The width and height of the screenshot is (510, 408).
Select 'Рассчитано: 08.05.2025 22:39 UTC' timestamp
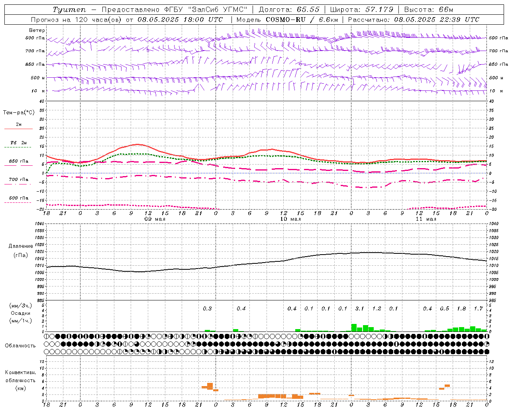point(414,20)
